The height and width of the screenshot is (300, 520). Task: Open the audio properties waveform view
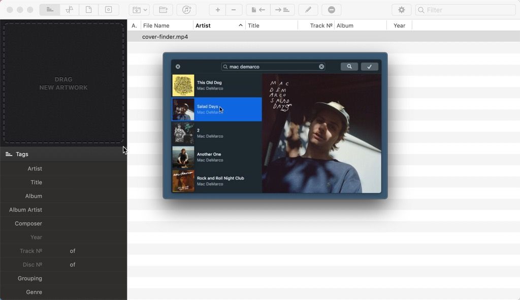[69, 10]
